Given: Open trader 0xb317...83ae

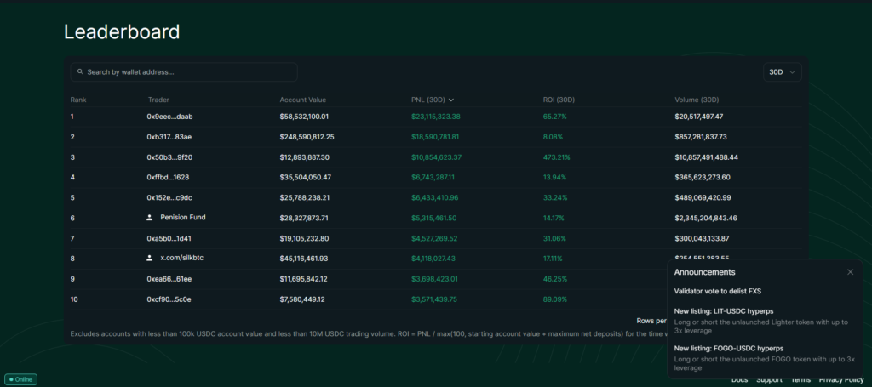Looking at the screenshot, I should (x=169, y=137).
